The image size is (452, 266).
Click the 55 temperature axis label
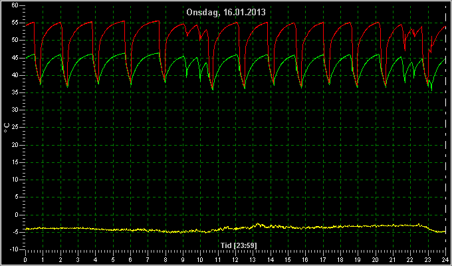15,23
